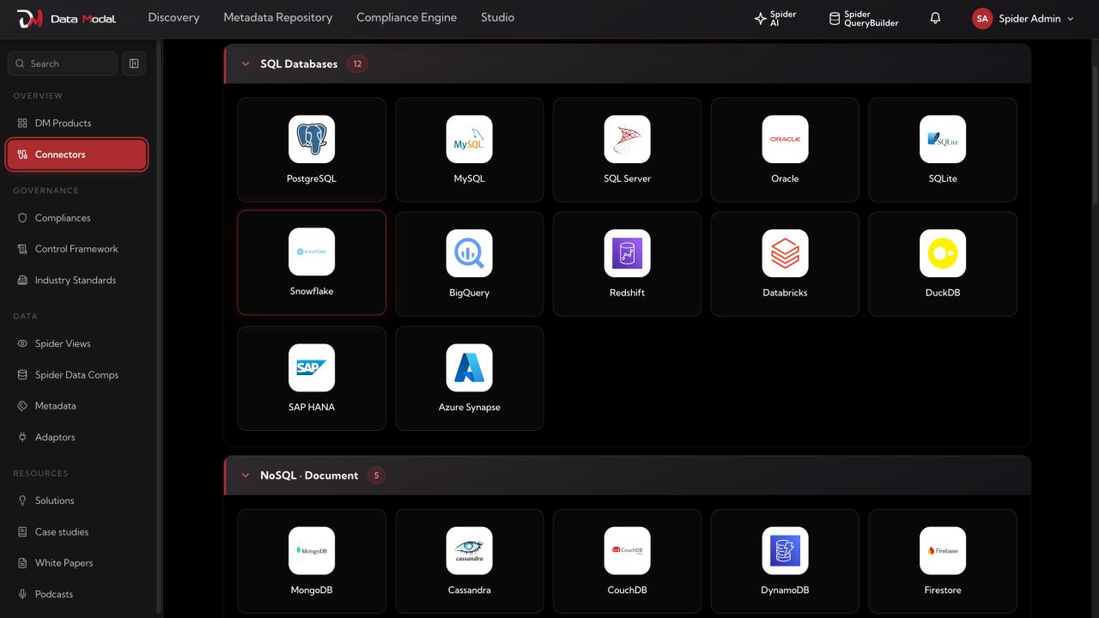Image resolution: width=1099 pixels, height=618 pixels.
Task: Open Spider QueryBuilder
Action: pos(864,18)
